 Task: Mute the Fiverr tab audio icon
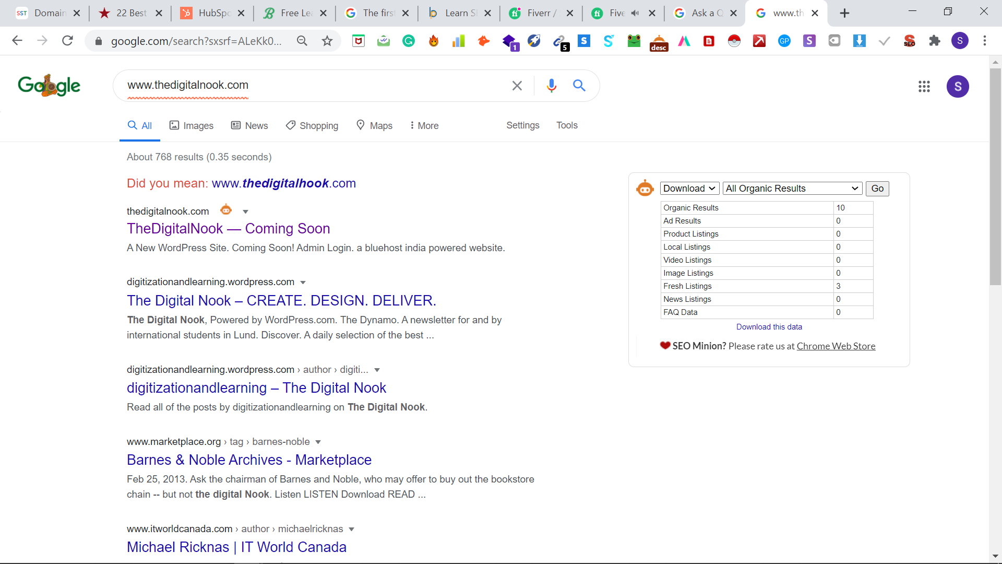635,13
